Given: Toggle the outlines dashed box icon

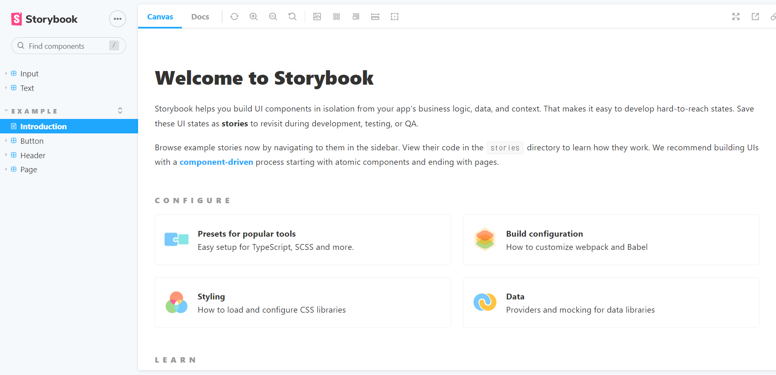Looking at the screenshot, I should (395, 17).
